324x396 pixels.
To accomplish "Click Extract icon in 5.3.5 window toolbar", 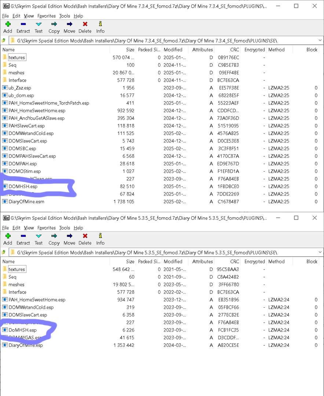I will [23, 236].
